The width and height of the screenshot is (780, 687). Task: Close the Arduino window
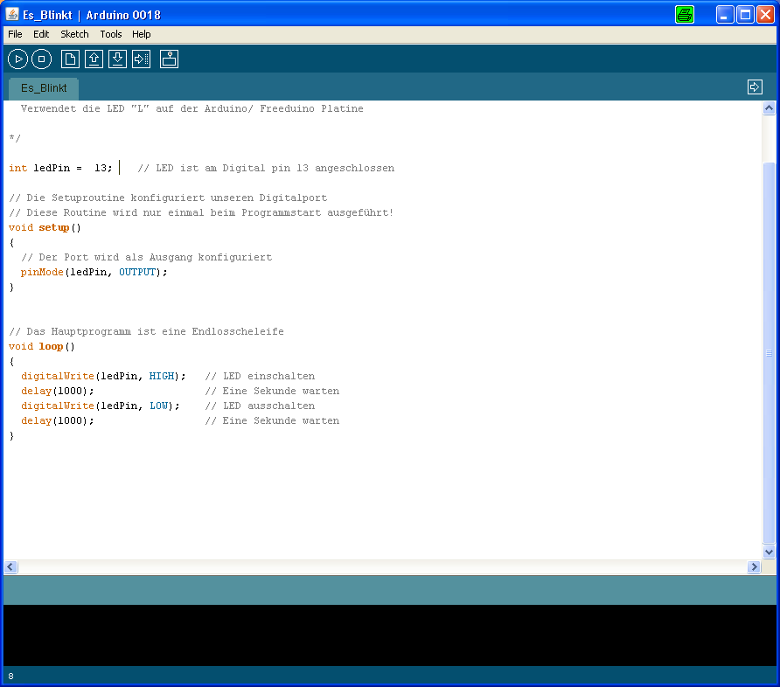[765, 14]
